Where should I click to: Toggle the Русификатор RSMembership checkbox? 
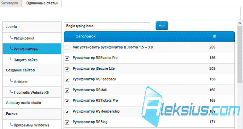pos(67,112)
